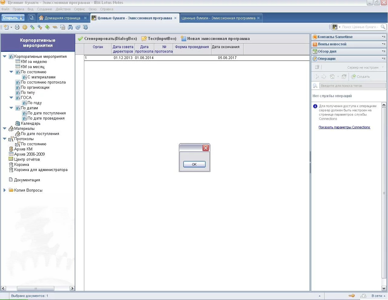This screenshot has height=300, width=388.
Task: Click the print icon in the toolbar
Action: click(17, 27)
